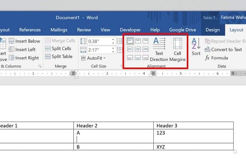The height and width of the screenshot is (158, 246).
Task: Click Align Center icon in middle row
Action: [x=138, y=50]
